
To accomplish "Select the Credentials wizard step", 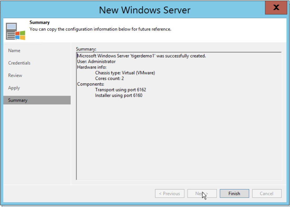I will point(19,63).
